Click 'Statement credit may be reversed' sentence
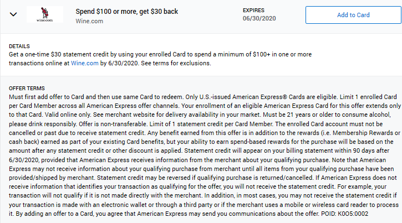402x223 pixels. [205, 178]
